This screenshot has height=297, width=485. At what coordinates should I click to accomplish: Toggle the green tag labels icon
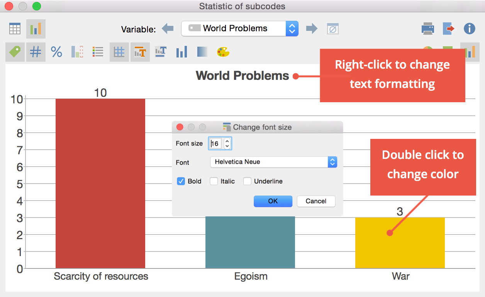click(x=15, y=52)
